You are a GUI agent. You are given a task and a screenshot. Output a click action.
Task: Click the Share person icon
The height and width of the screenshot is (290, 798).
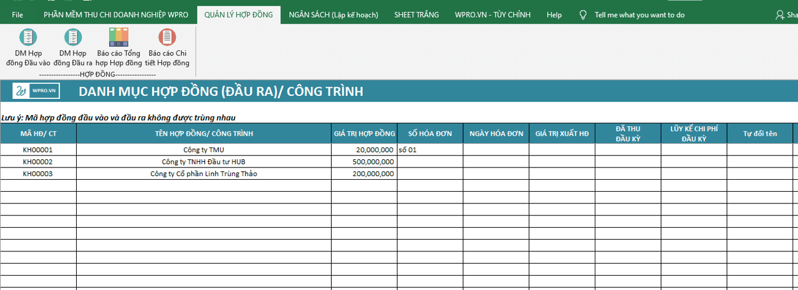tap(780, 14)
